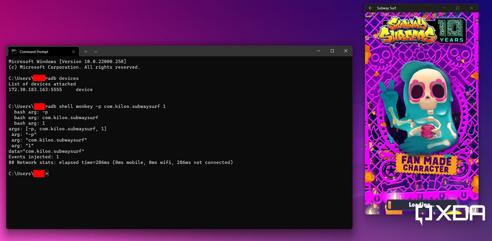Click the 'args: [-p, com.kiloo.subwaysurf, 1]' line
This screenshot has height=241, width=492.
(57, 129)
